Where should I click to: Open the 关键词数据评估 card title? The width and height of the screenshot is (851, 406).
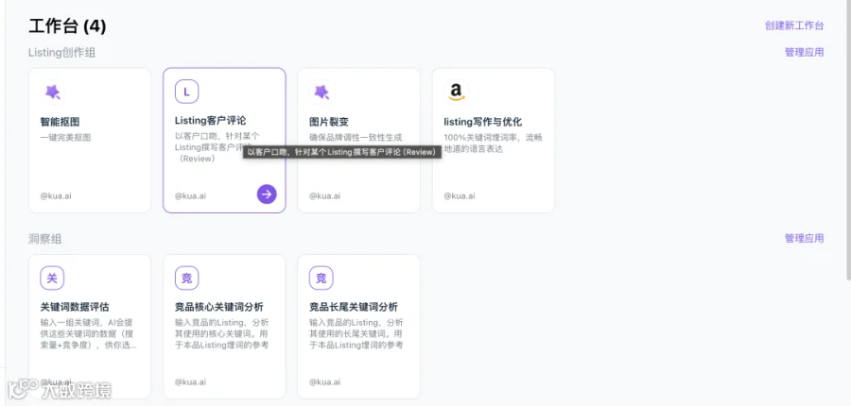pos(75,308)
